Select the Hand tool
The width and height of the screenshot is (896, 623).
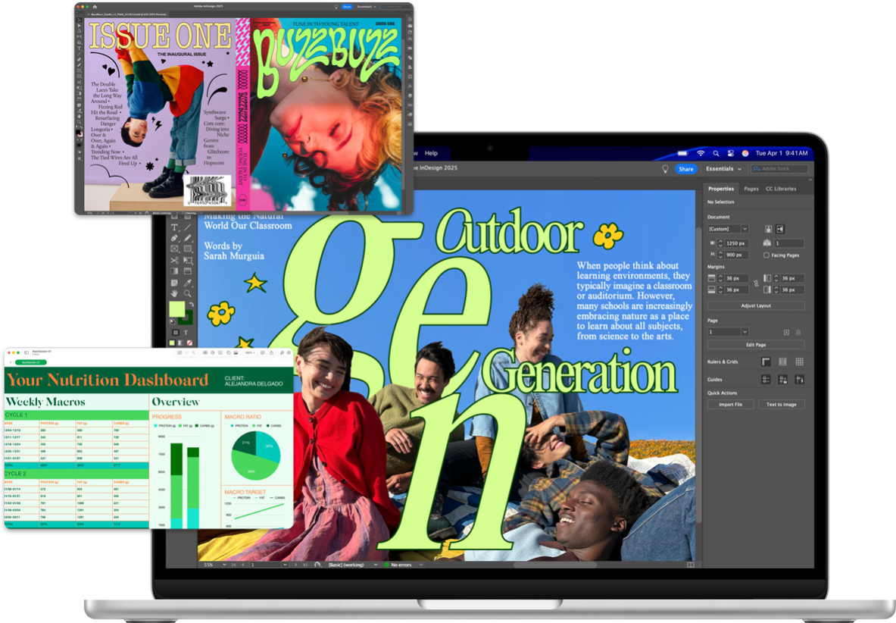[175, 293]
